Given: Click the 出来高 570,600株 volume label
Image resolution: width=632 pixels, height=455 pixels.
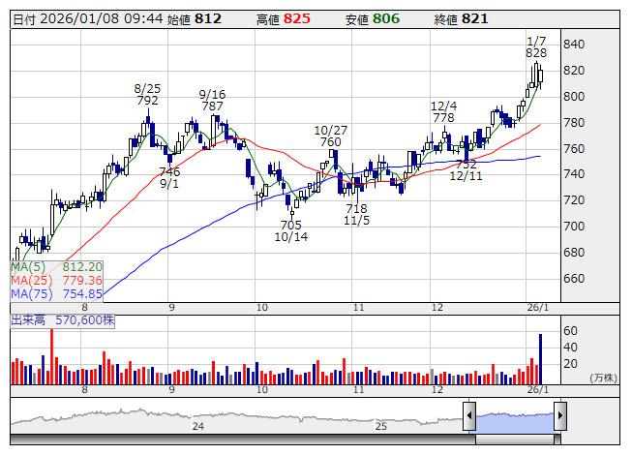Looking at the screenshot, I should point(63,320).
